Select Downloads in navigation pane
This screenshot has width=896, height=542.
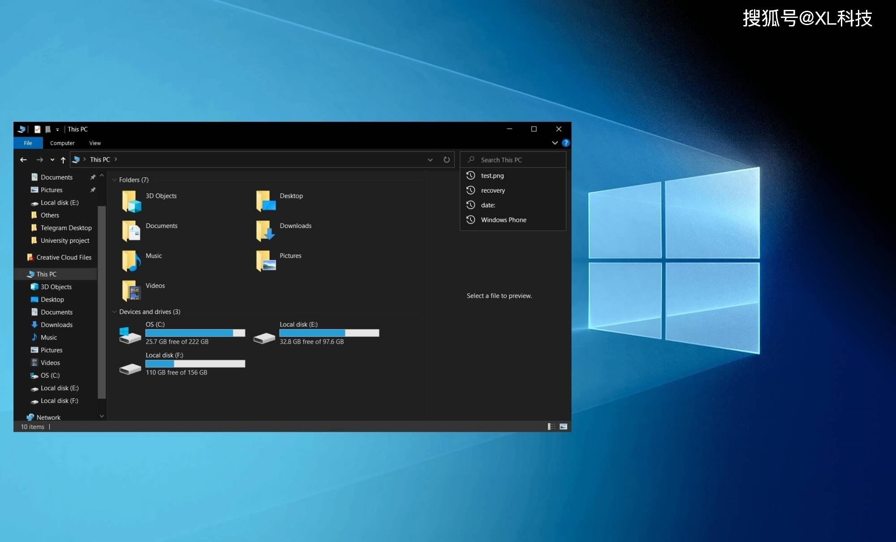(x=56, y=325)
